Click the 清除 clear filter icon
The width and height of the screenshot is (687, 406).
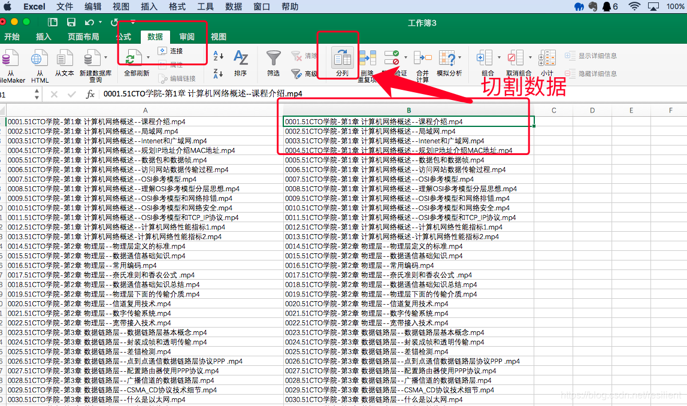(x=296, y=56)
